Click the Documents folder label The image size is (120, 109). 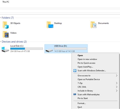coord(104,23)
